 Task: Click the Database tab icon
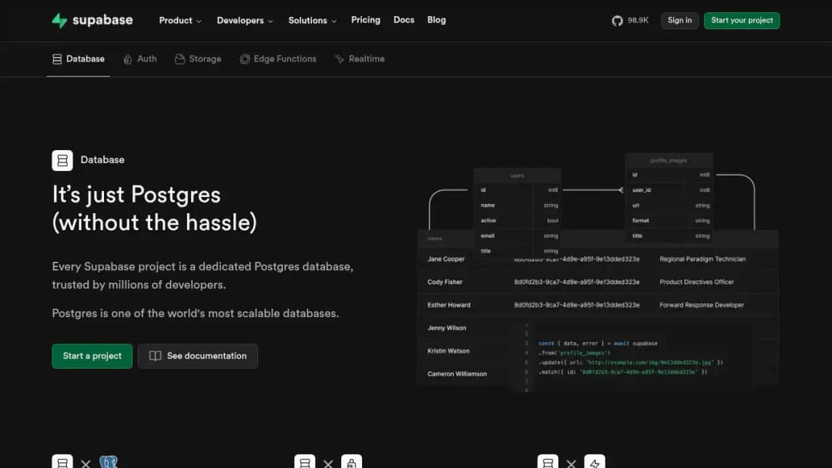pyautogui.click(x=57, y=58)
